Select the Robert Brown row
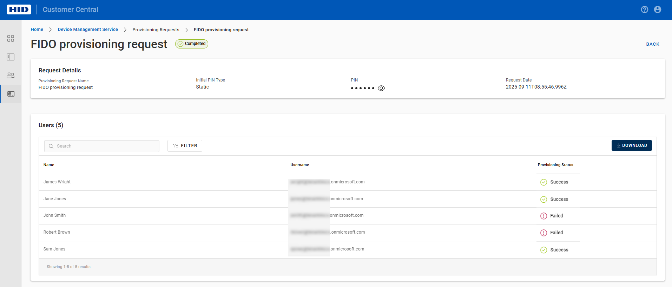 click(57, 232)
